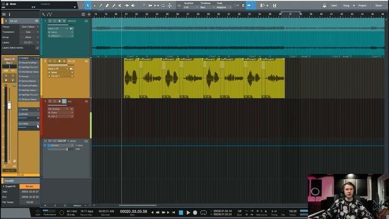Show automation with the curve icon

pos(49,15)
